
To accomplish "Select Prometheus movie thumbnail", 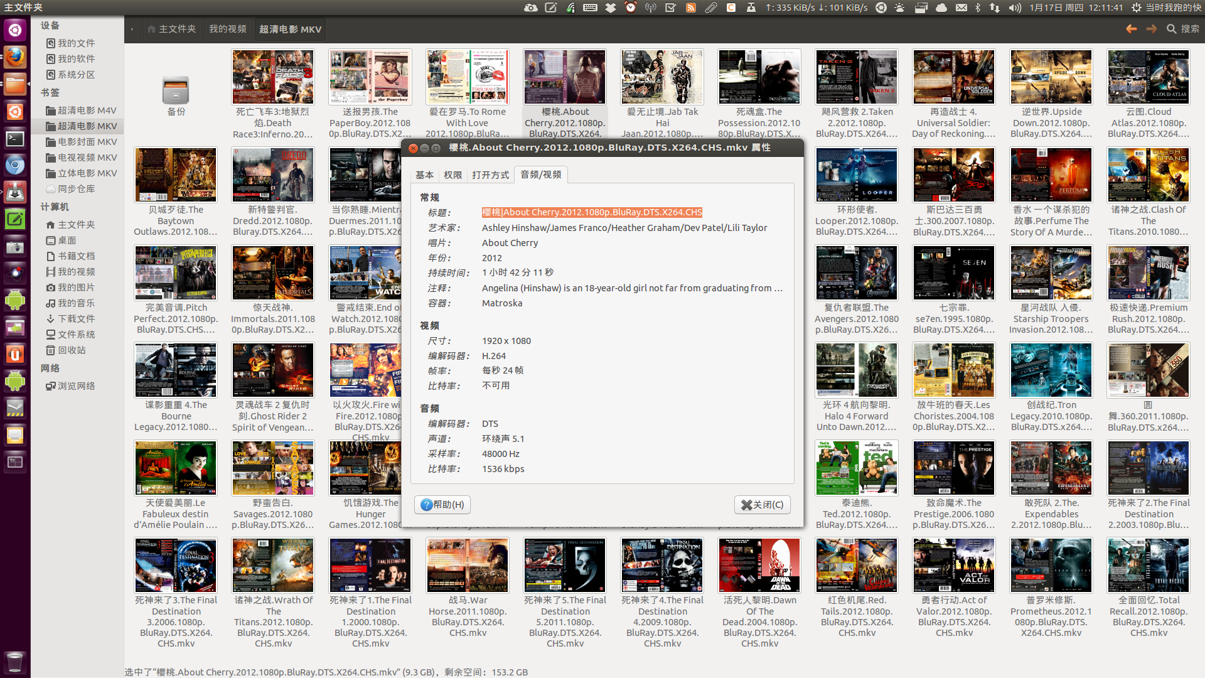I will click(1051, 566).
